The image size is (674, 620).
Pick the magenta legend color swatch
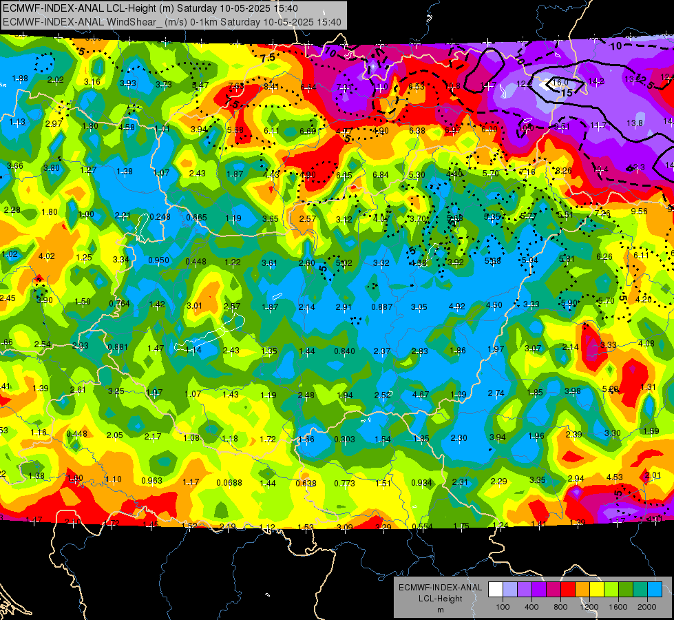[x=554, y=590]
